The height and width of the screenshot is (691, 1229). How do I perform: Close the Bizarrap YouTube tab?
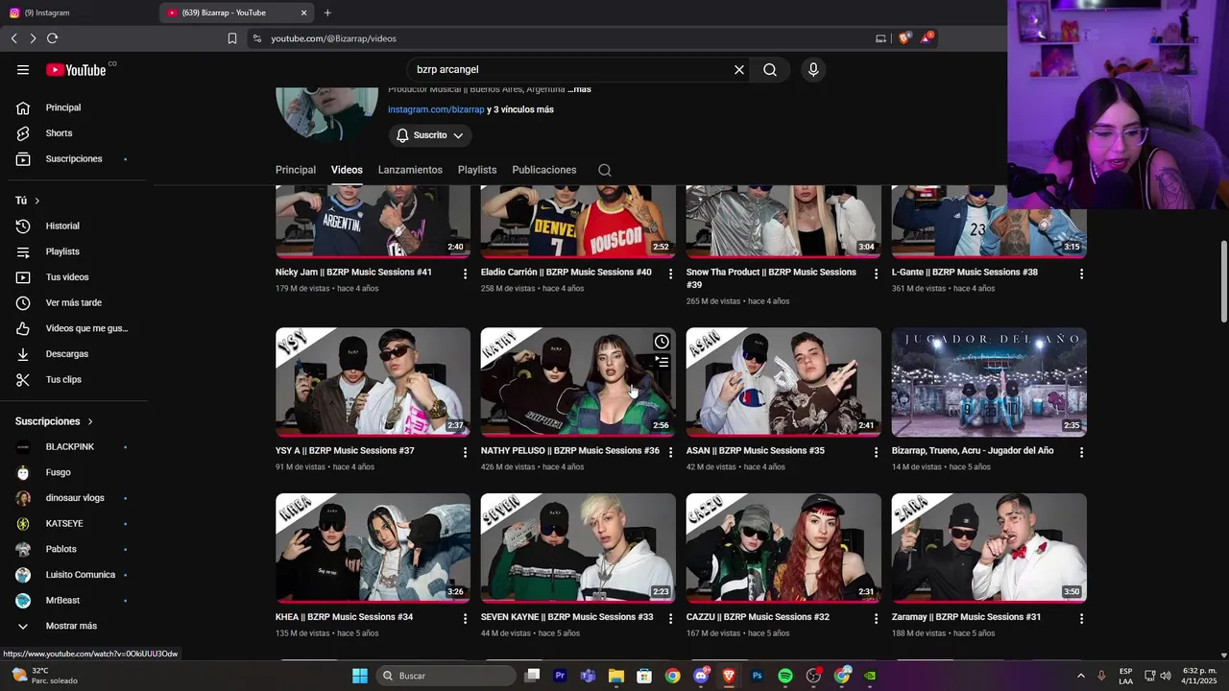304,12
